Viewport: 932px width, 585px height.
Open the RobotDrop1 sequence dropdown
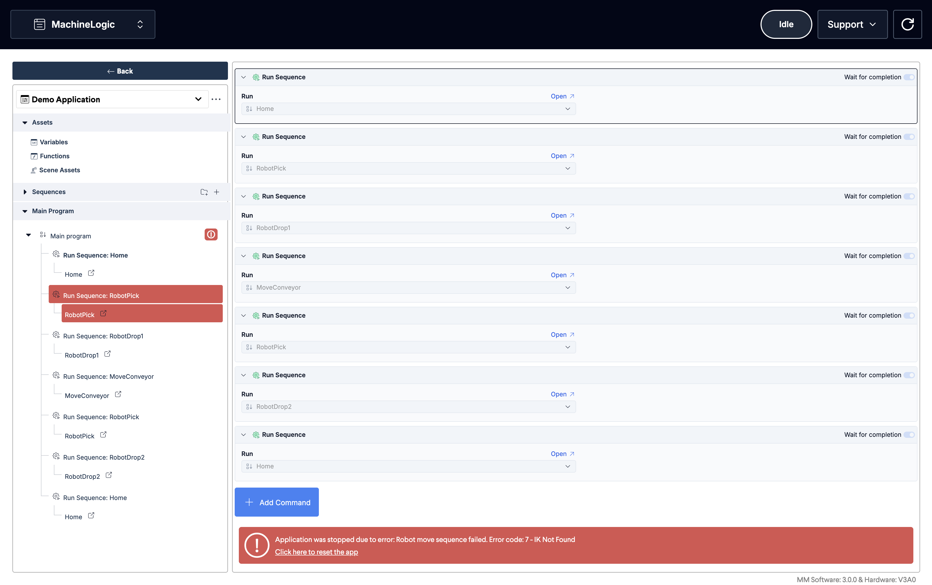click(x=408, y=228)
